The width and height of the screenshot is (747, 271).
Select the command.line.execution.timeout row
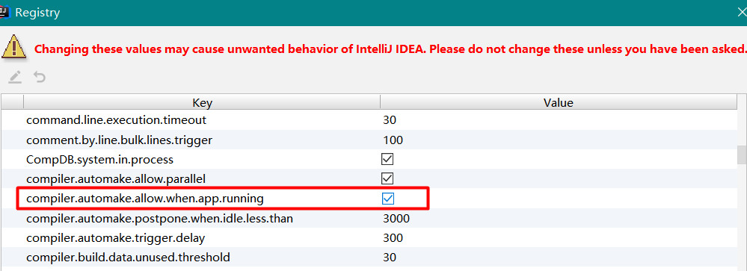point(368,119)
